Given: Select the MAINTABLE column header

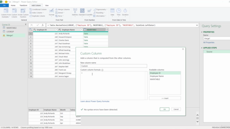Looking at the screenshot, I should [x=94, y=30].
